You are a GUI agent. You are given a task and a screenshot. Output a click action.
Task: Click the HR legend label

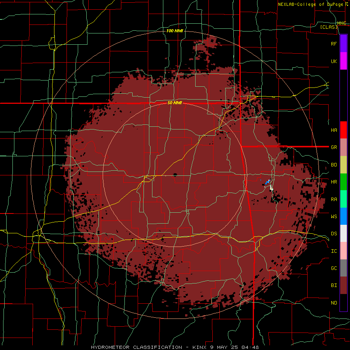coord(334,182)
